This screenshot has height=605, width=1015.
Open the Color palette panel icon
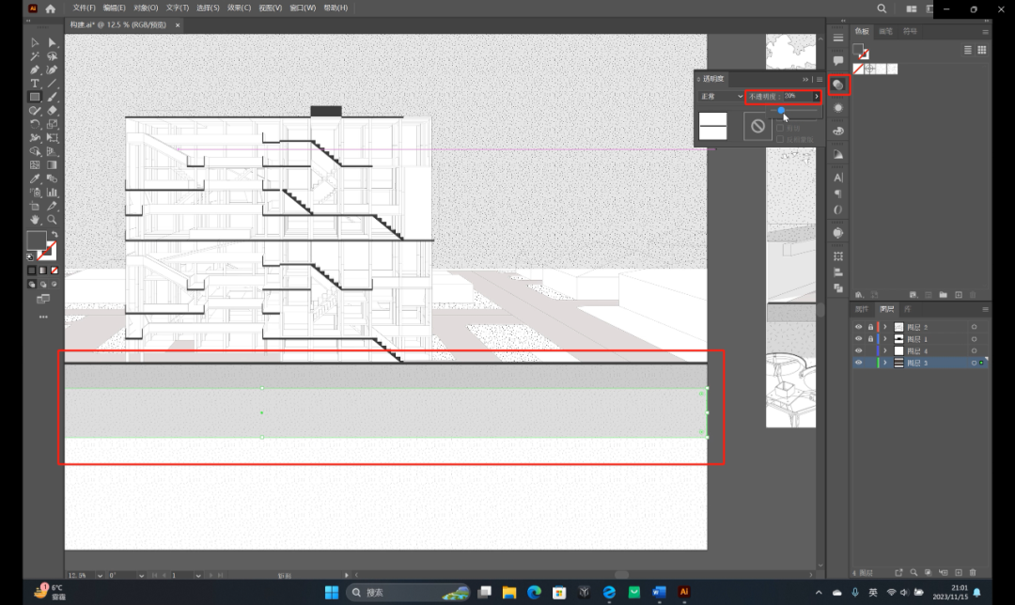838,132
